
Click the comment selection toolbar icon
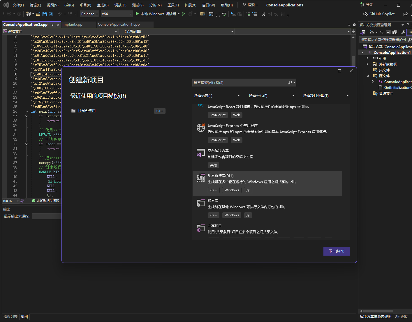click(248, 14)
